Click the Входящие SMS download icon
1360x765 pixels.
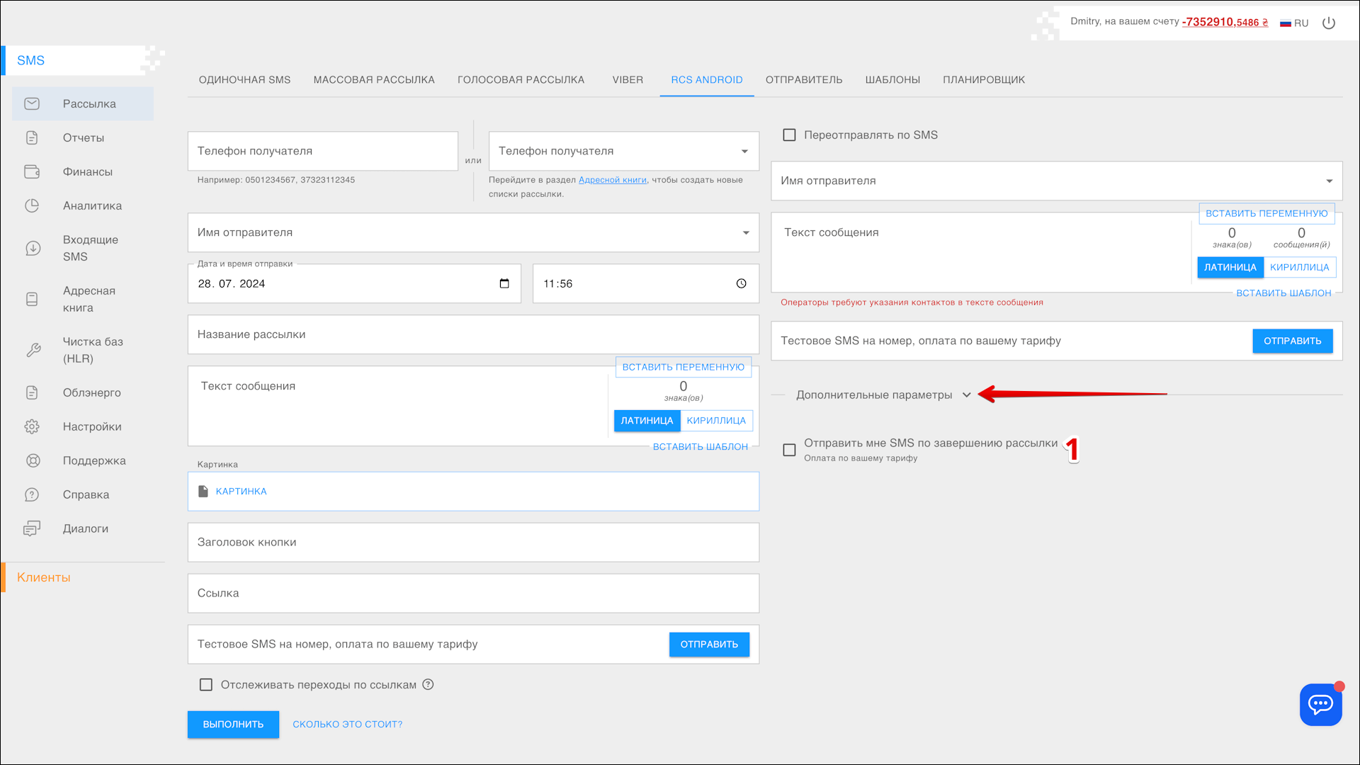point(33,248)
